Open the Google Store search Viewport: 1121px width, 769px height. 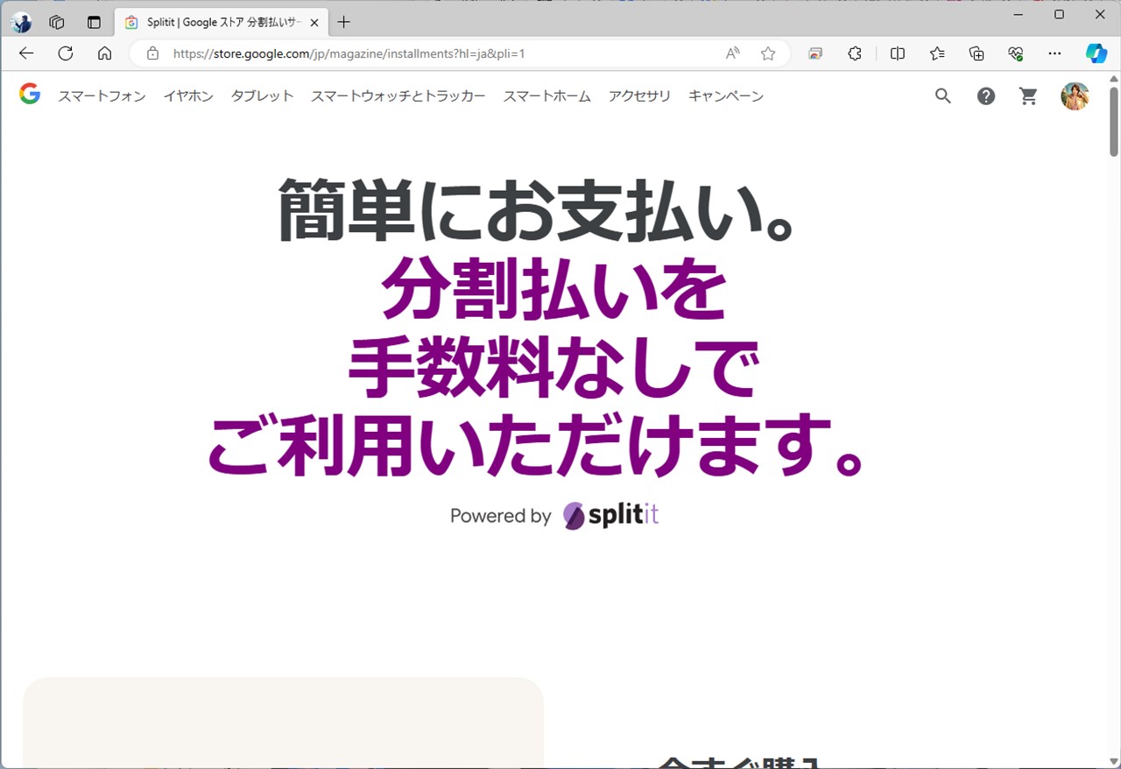click(x=942, y=96)
